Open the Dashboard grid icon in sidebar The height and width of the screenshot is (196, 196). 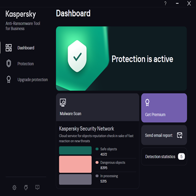[9, 48]
